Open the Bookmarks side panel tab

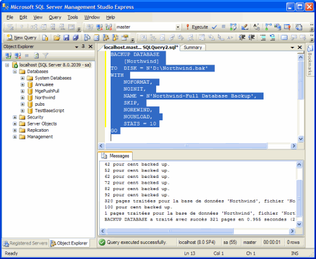pos(310,61)
